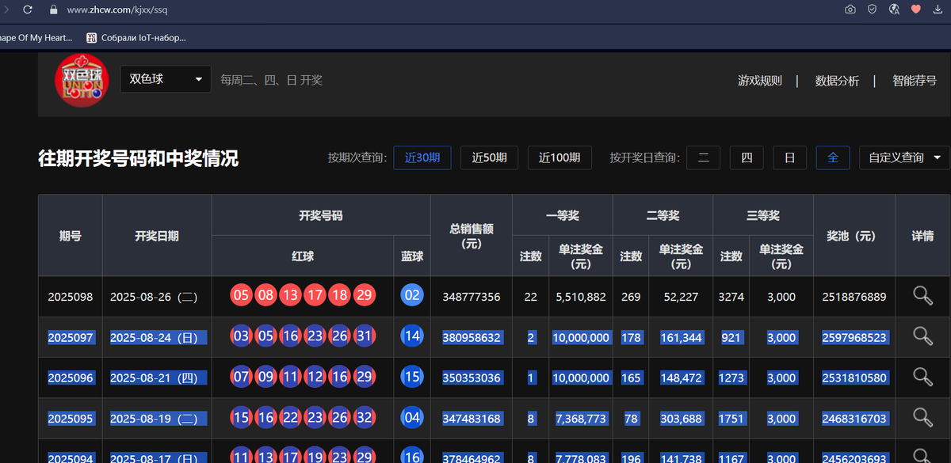Click issue number 2025096
Screen dimensions: 951x463
[71, 378]
